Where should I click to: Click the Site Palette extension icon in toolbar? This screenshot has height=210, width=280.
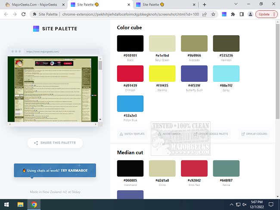coord(224,14)
